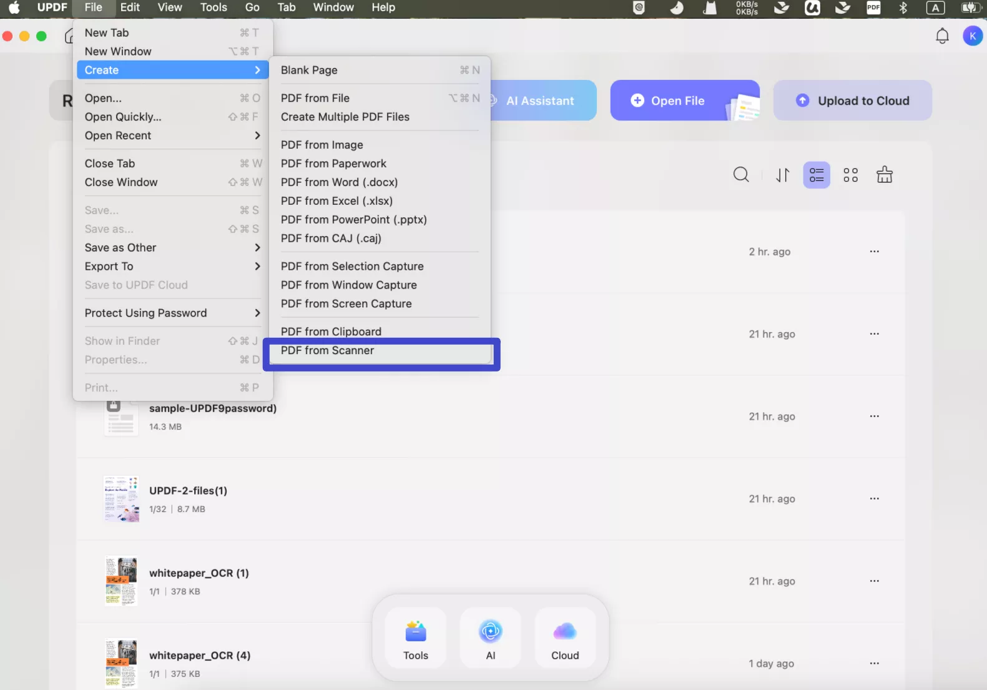Open the Tools dock icon
Viewport: 987px width, 690px height.
(x=416, y=639)
